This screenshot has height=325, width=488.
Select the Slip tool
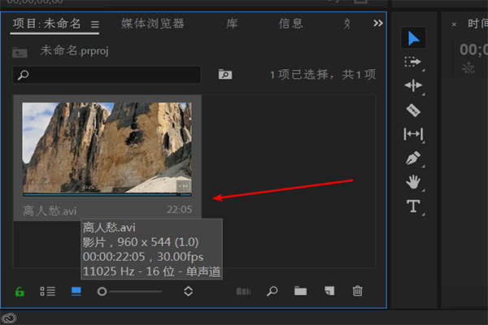pyautogui.click(x=413, y=134)
